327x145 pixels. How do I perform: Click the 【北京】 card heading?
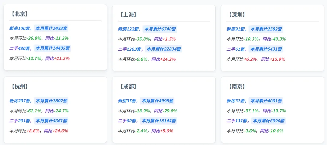(18, 14)
